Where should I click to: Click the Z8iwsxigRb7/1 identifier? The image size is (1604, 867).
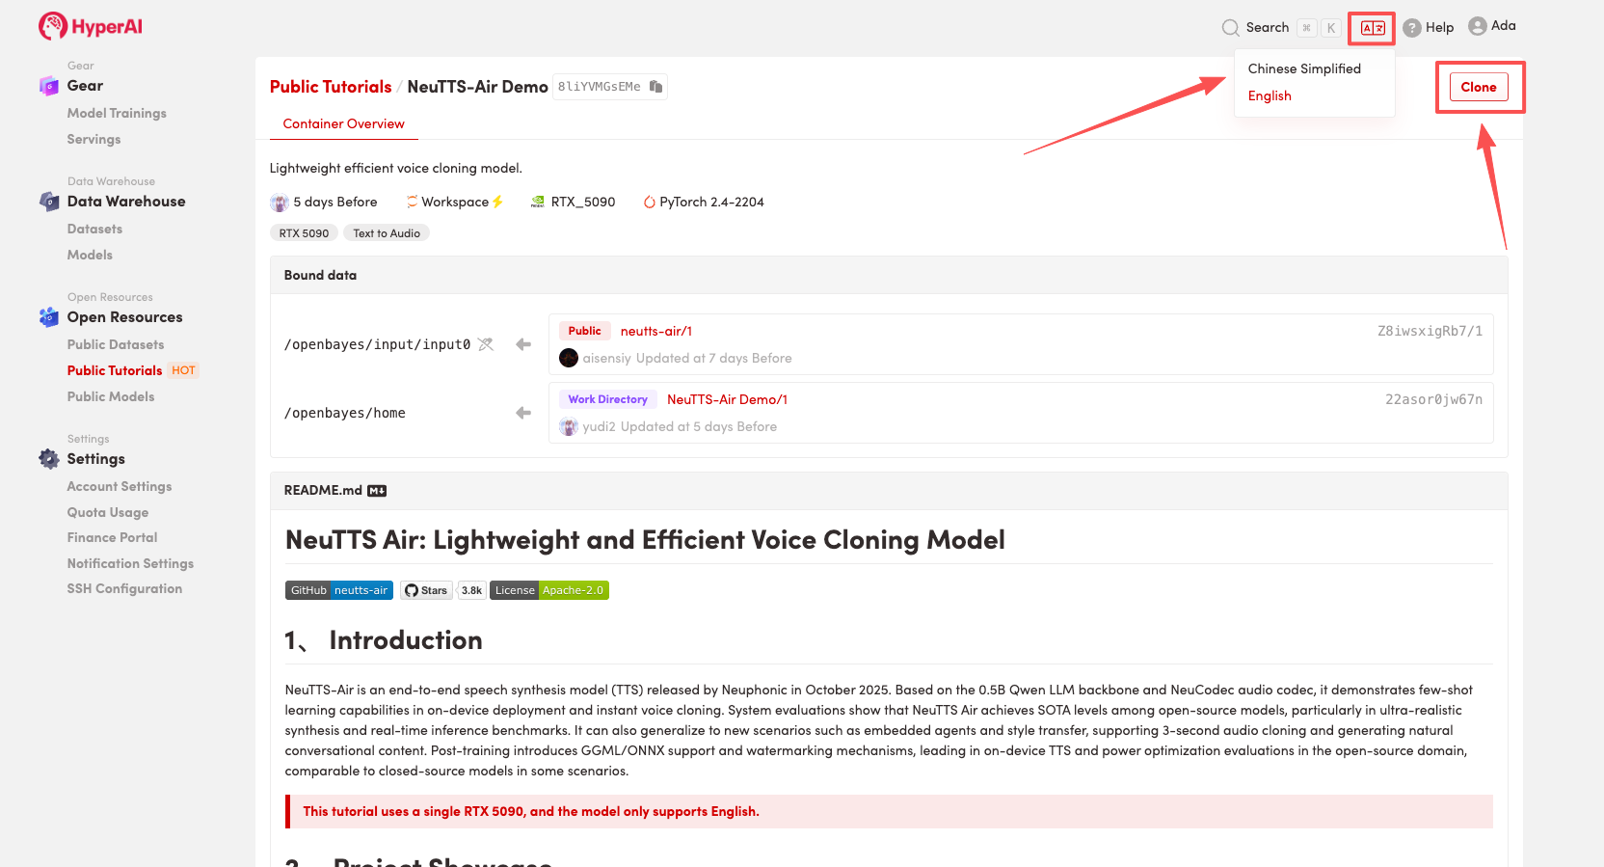[x=1430, y=331]
